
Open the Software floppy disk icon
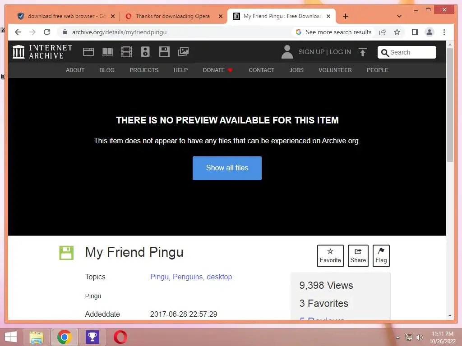(164, 52)
